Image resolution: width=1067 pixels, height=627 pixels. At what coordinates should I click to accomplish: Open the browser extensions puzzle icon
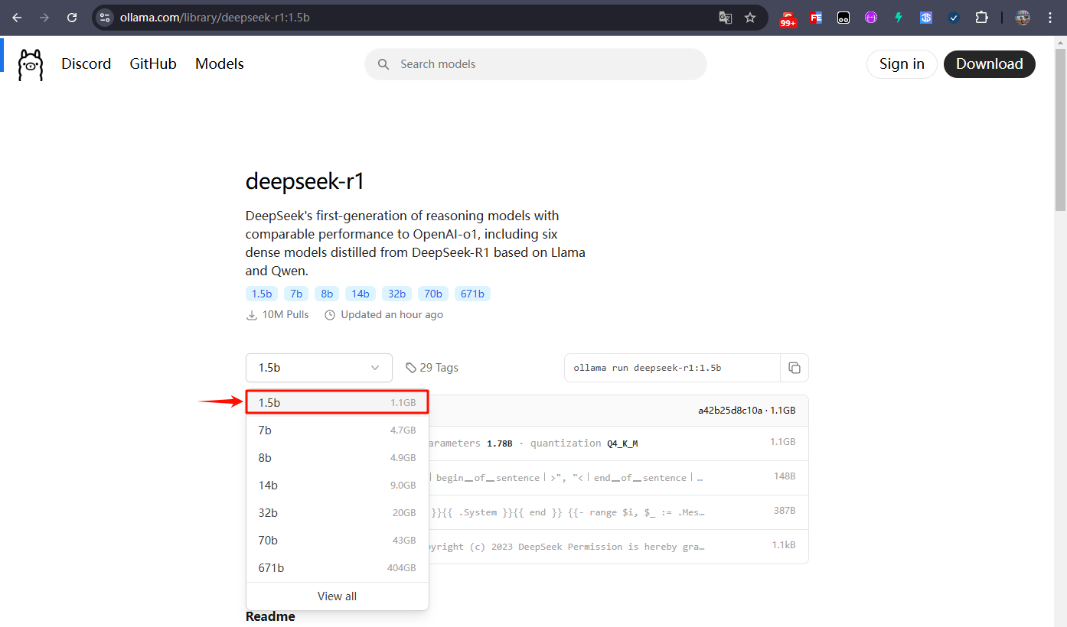982,17
